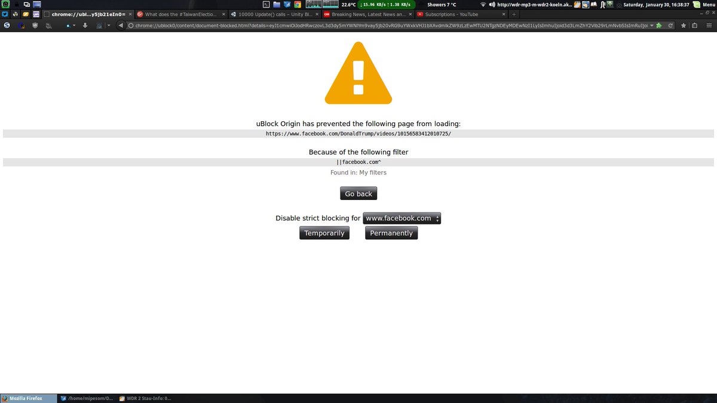Close the Subscriptions - YouTube tab
The height and width of the screenshot is (403, 717).
click(x=504, y=14)
